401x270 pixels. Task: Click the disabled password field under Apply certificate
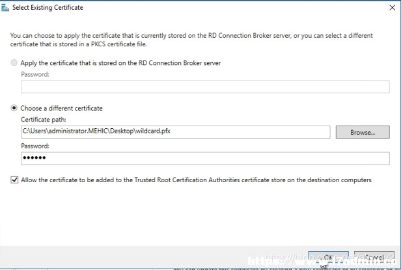pos(205,87)
